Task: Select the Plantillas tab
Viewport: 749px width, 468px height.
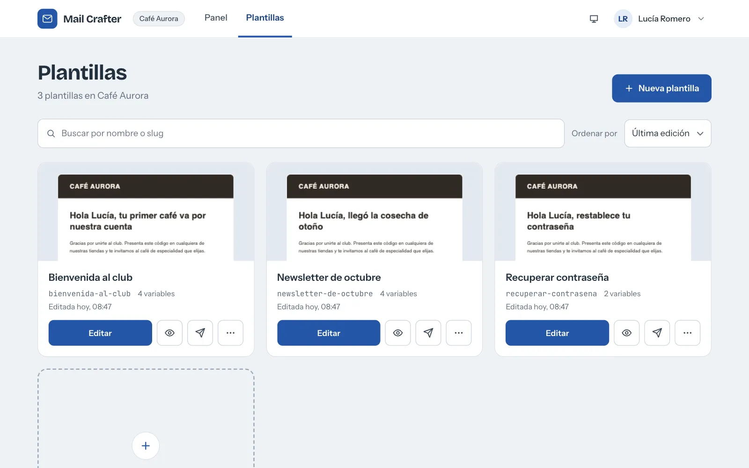Action: [x=265, y=18]
